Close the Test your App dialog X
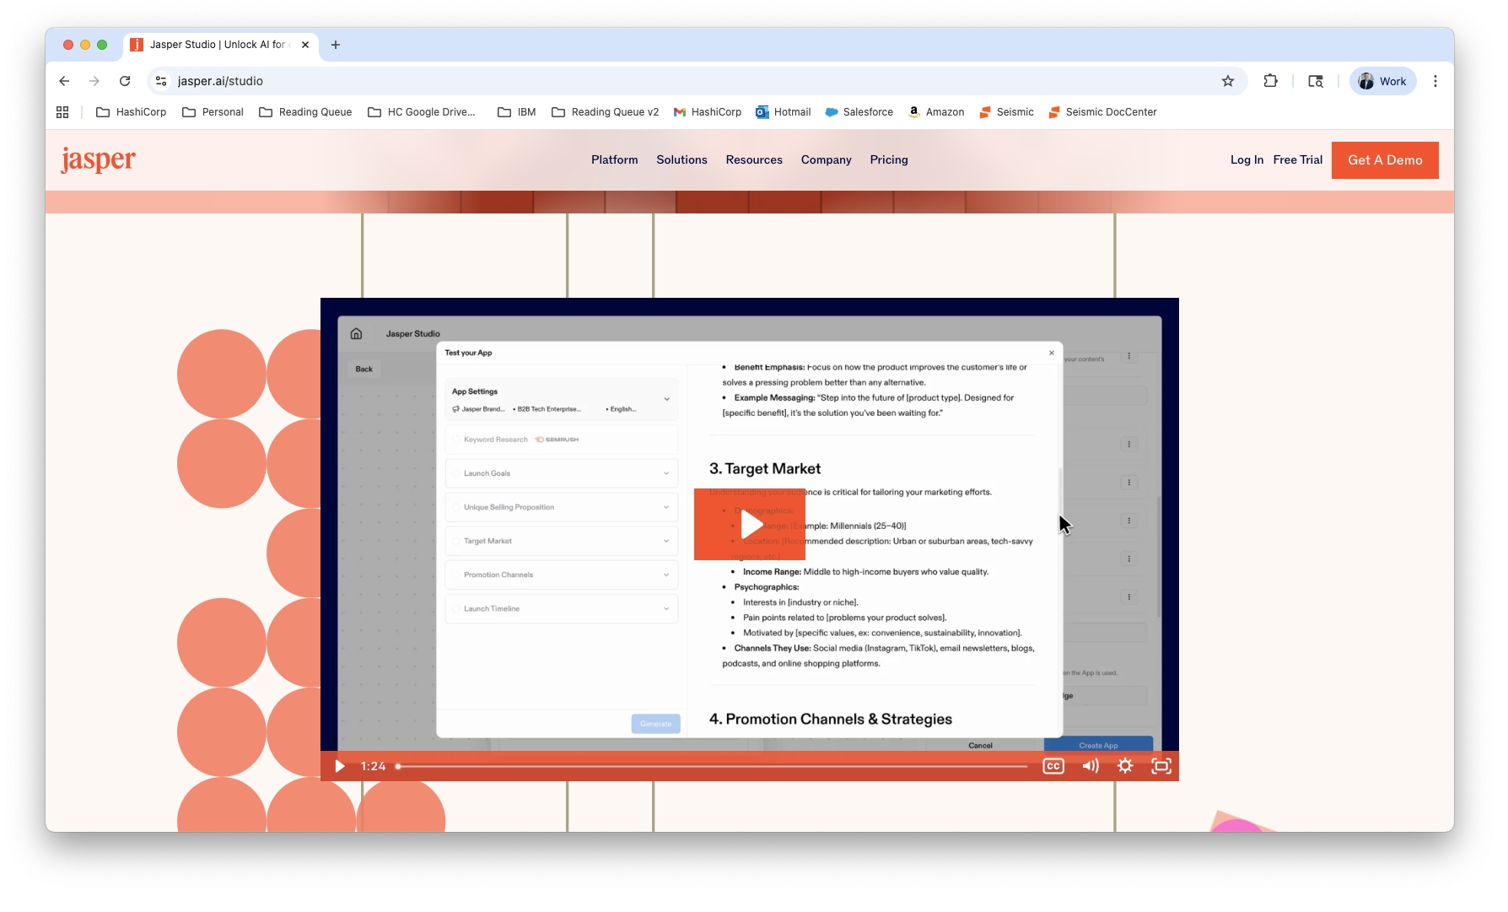 (x=1052, y=353)
